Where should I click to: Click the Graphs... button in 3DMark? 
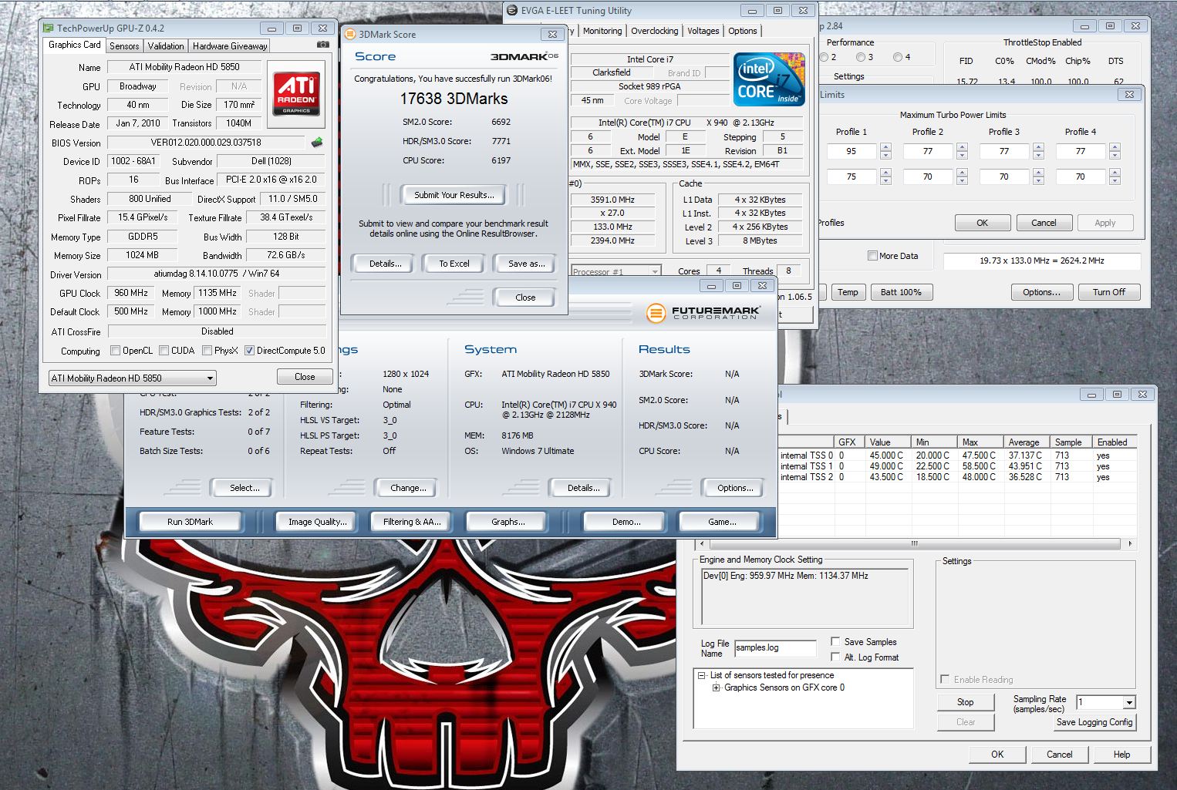tap(508, 522)
